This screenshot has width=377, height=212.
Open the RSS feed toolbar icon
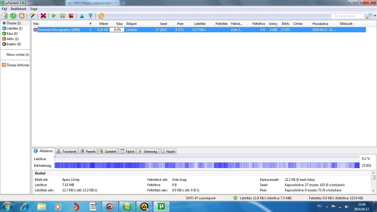click(22, 16)
